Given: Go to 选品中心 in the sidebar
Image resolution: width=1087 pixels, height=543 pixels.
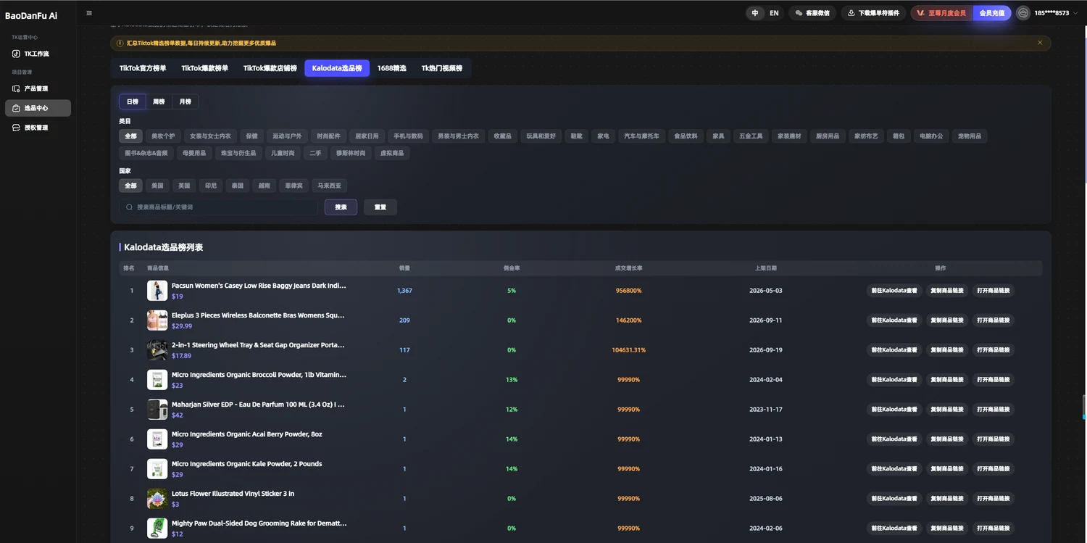Looking at the screenshot, I should pos(38,108).
